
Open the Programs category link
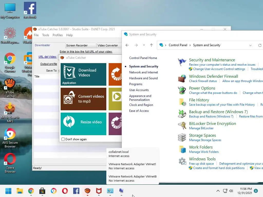coord(136,84)
